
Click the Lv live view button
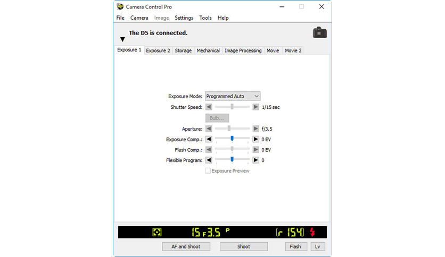pos(318,246)
